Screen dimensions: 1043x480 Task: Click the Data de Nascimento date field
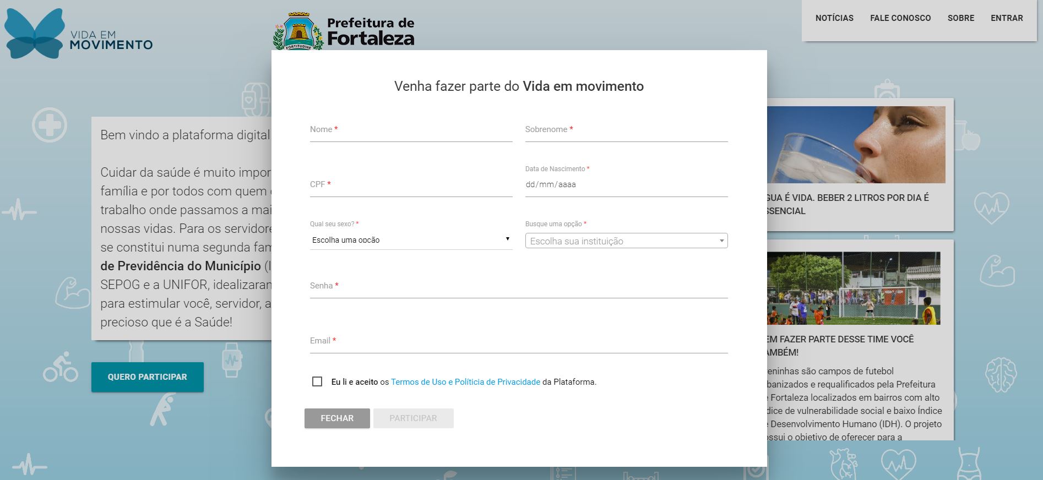click(626, 185)
